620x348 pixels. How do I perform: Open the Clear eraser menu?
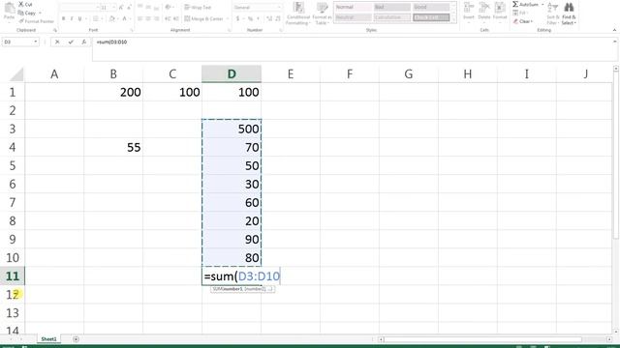point(523,21)
